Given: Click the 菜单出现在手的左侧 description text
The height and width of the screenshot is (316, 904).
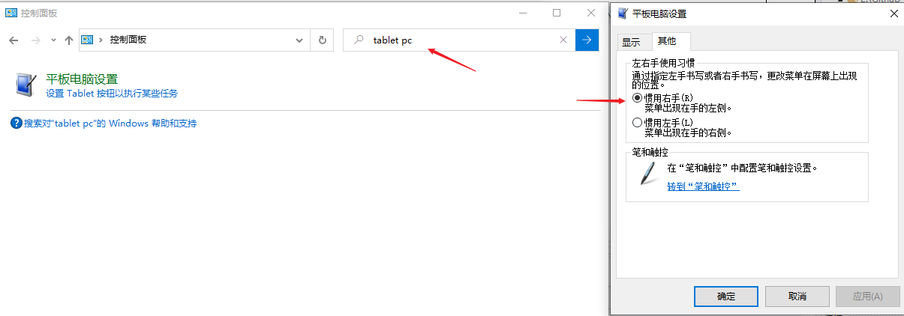Looking at the screenshot, I should pyautogui.click(x=688, y=108).
